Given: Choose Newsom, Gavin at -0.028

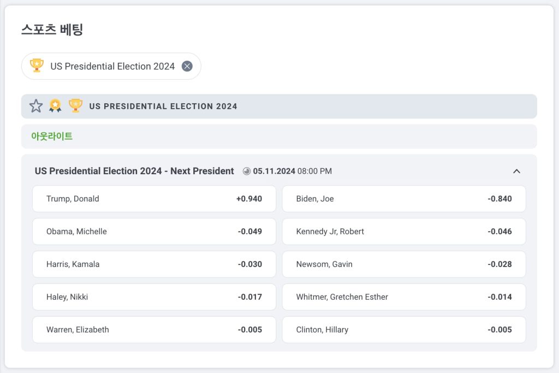Looking at the screenshot, I should (x=404, y=264).
